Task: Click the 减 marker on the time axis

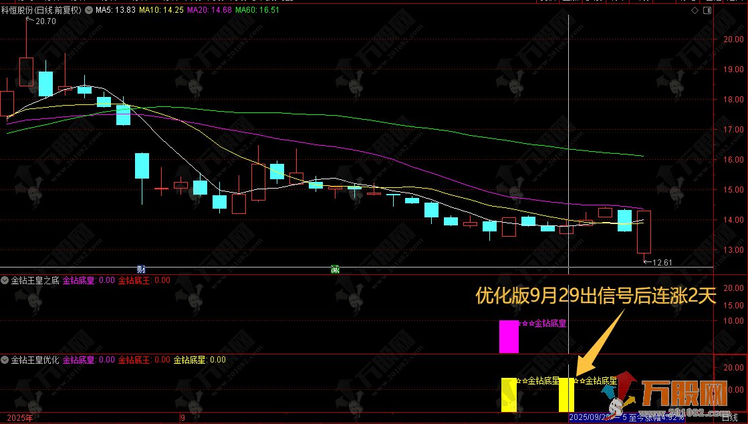Action: (x=336, y=270)
